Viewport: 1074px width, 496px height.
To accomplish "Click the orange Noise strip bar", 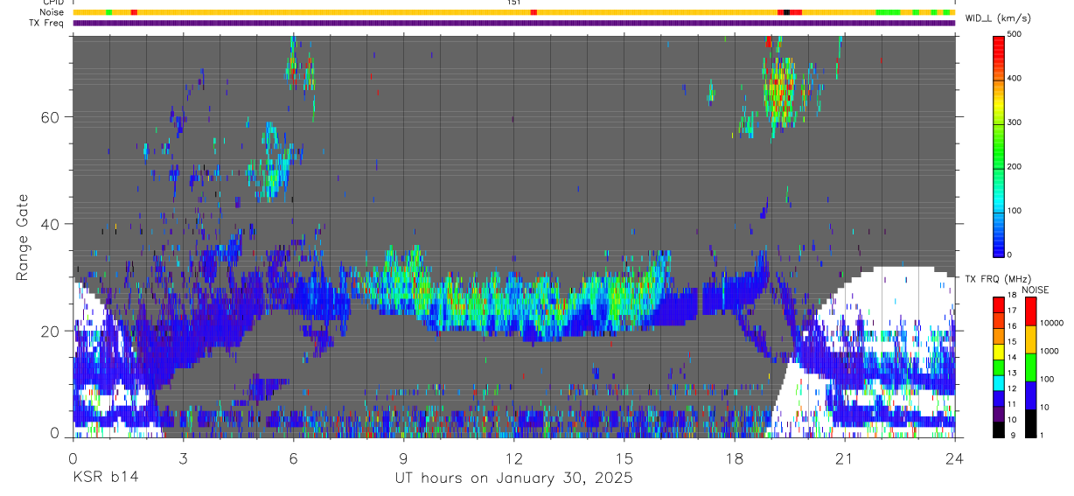I will point(514,12).
